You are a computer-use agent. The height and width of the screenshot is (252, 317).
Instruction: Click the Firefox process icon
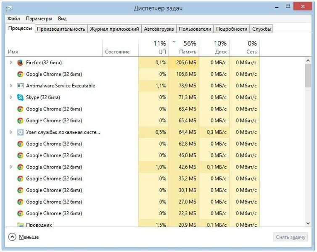(20, 63)
